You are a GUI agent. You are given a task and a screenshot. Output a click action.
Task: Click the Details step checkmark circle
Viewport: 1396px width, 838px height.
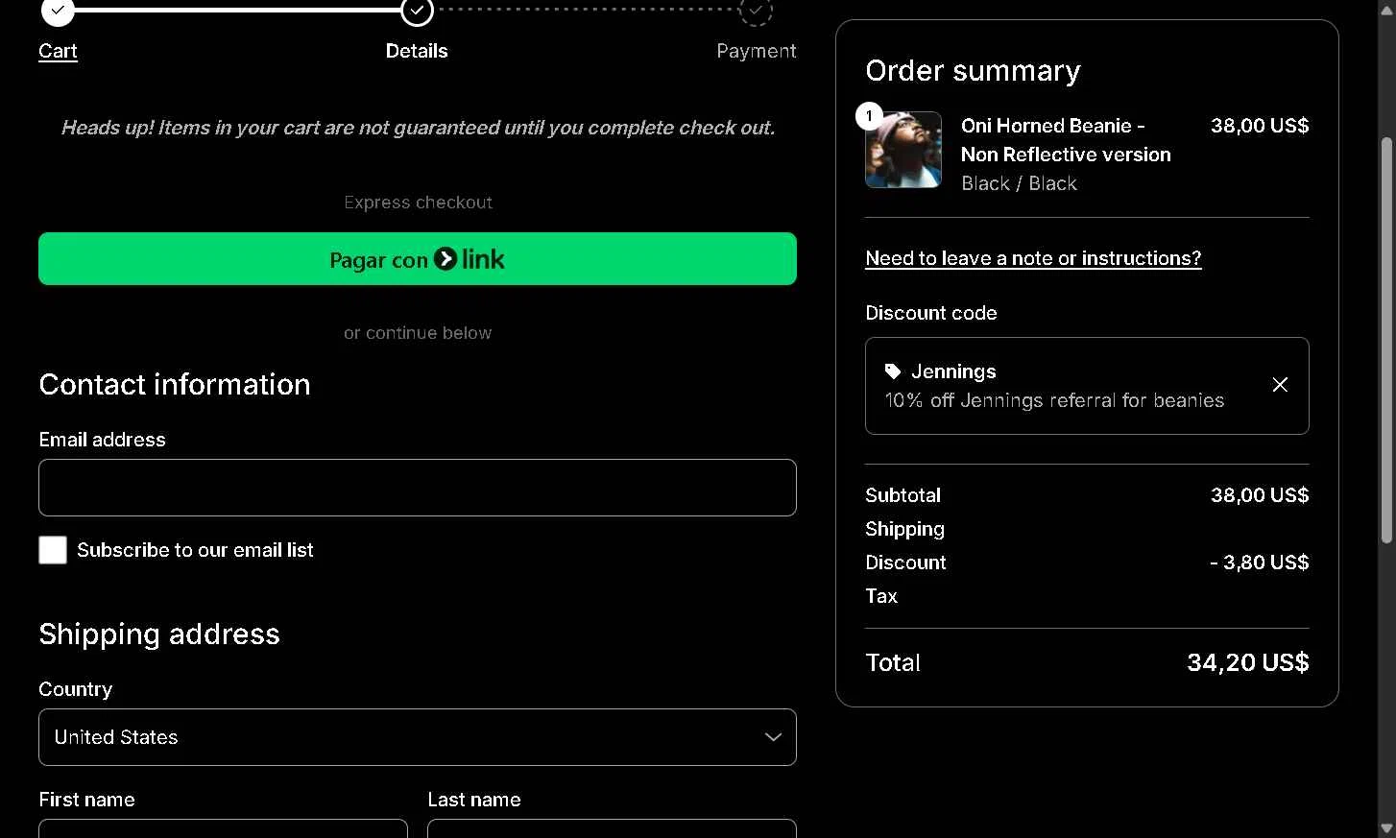coord(417,12)
